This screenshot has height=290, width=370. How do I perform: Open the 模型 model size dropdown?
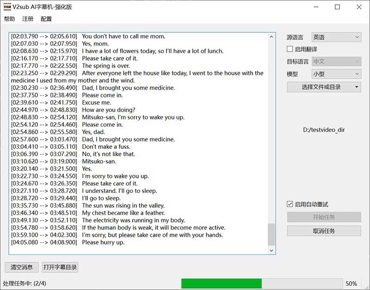(x=336, y=74)
